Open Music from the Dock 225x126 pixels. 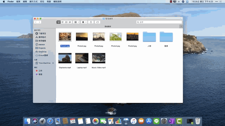click(x=134, y=121)
